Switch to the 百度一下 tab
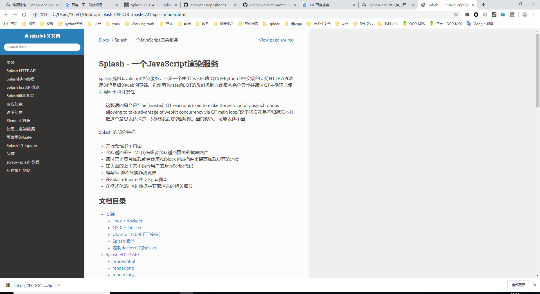Image resolution: width=540 pixels, height=294 pixels. pyautogui.click(x=87, y=5)
